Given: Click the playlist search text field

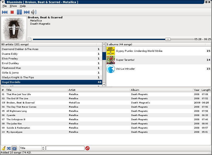Looking at the screenshot, I should coord(65,148).
